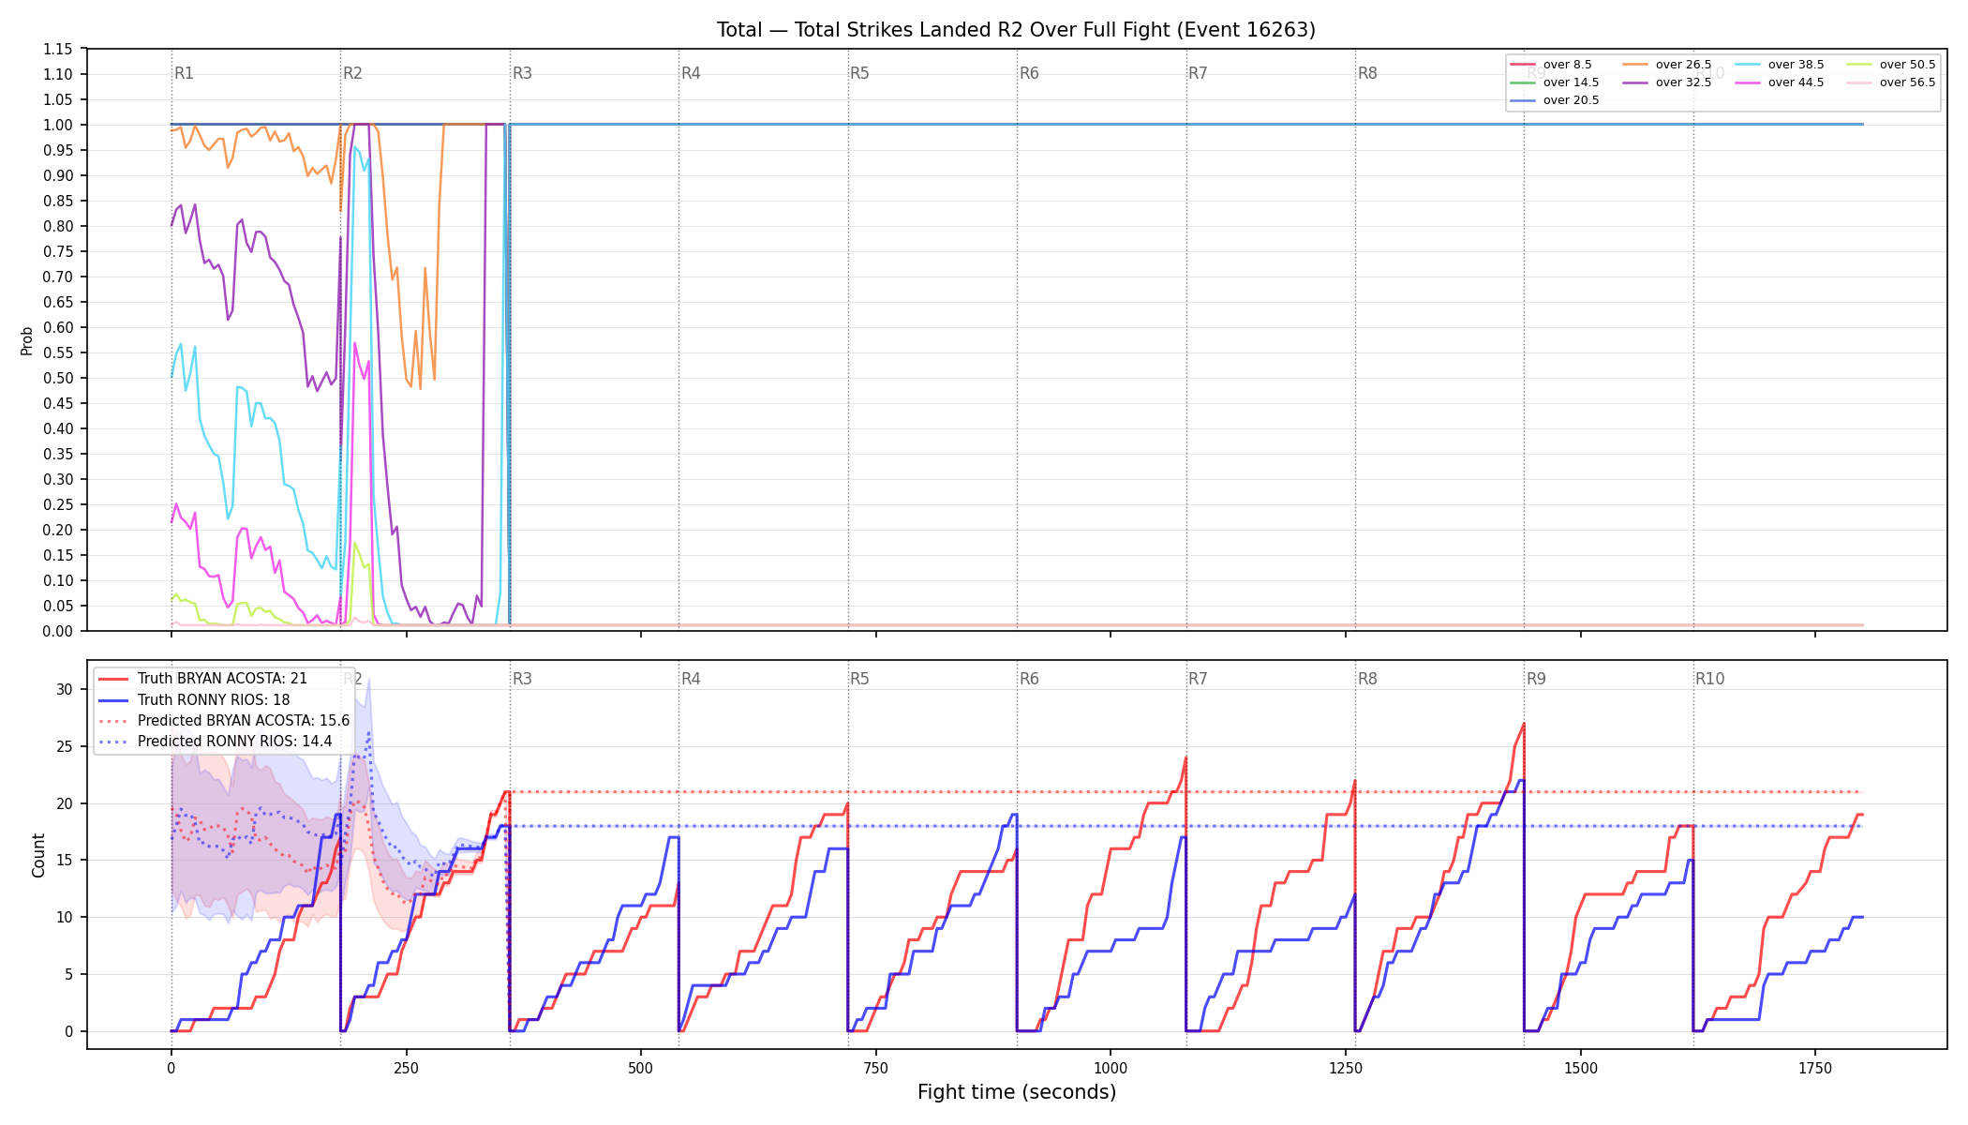This screenshot has height=1125, width=1968.
Task: Click the 25 tick on the Count axis
Action: 65,746
